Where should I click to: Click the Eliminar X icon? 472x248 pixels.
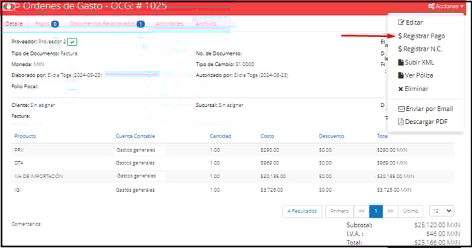point(401,88)
